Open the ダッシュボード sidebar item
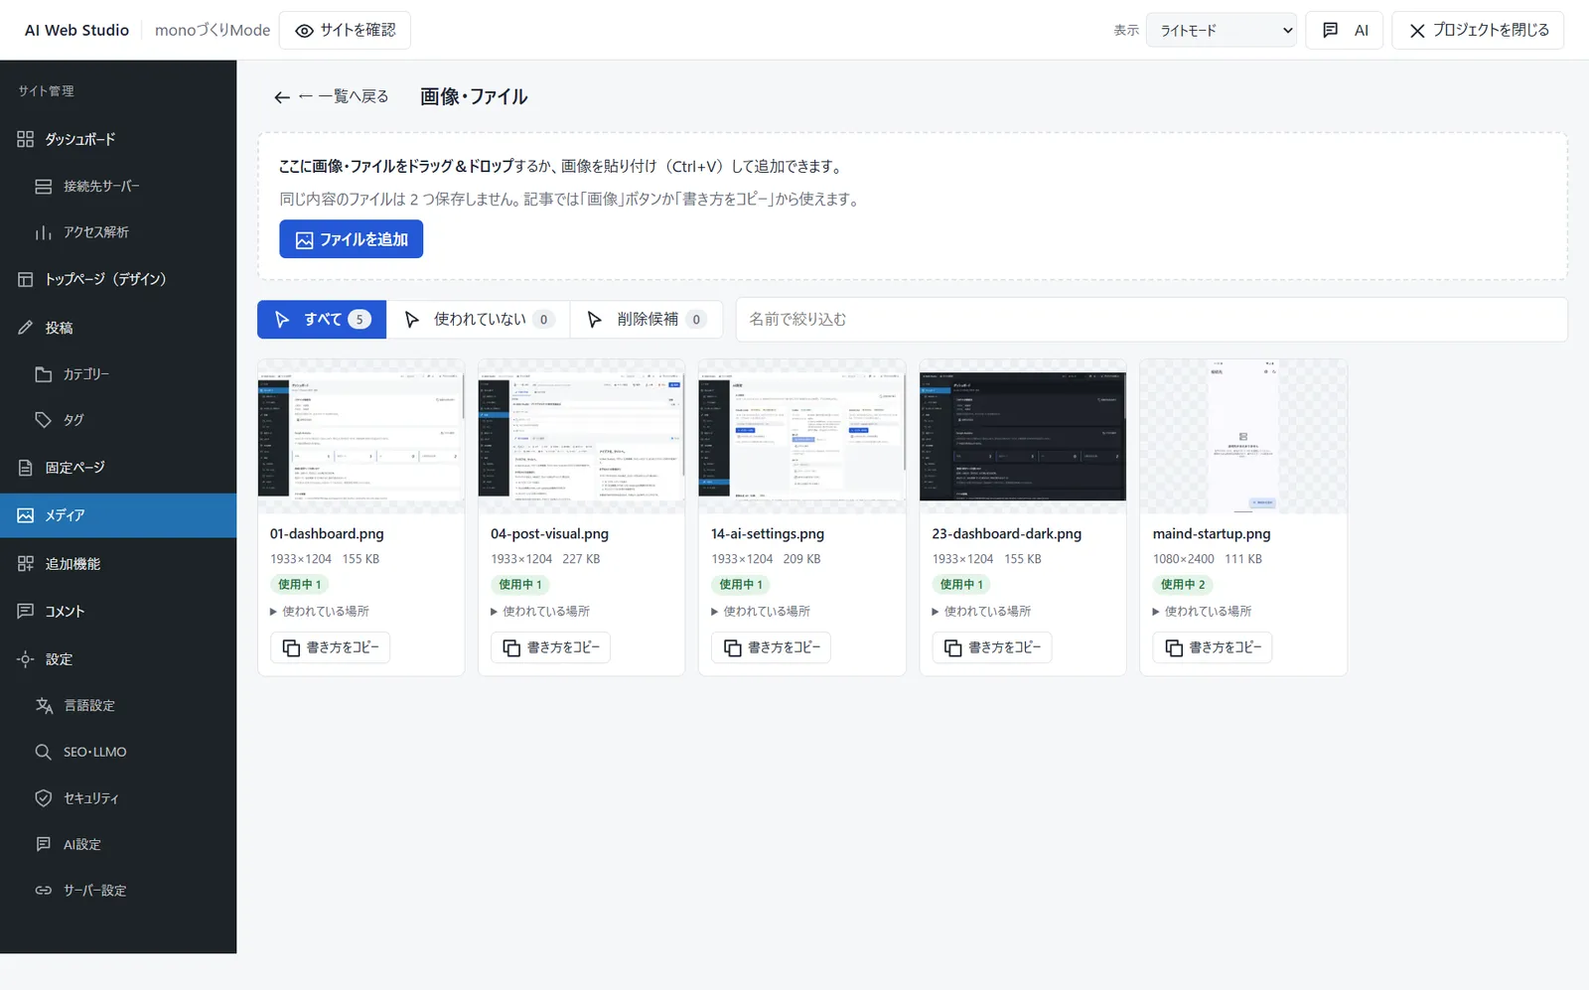This screenshot has height=990, width=1589. click(x=118, y=139)
